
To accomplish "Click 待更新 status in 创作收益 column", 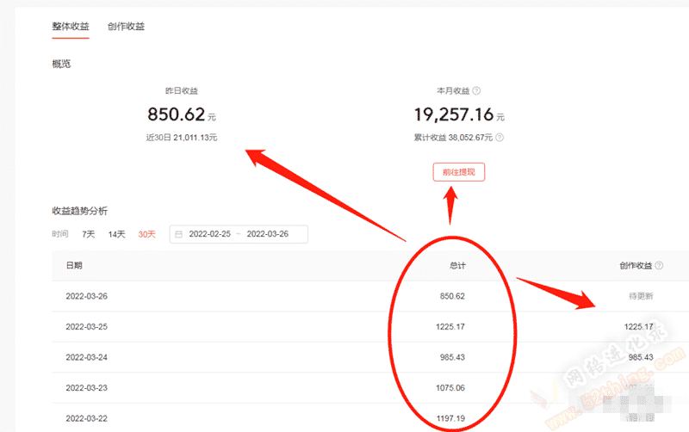I will (641, 296).
